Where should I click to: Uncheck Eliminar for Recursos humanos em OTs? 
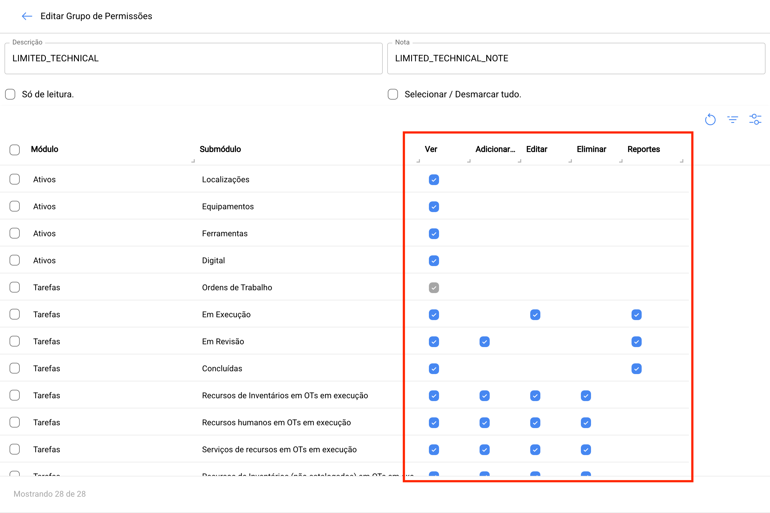pyautogui.click(x=586, y=423)
